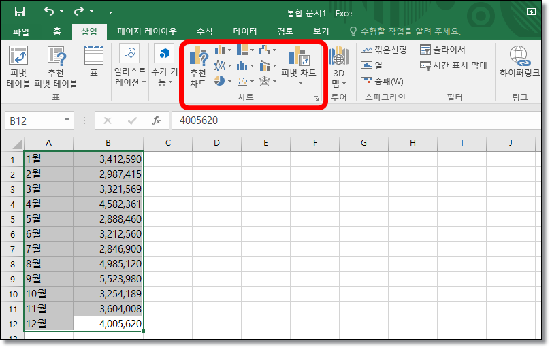Insert a 표 table
550x358 pixels.
(x=94, y=61)
